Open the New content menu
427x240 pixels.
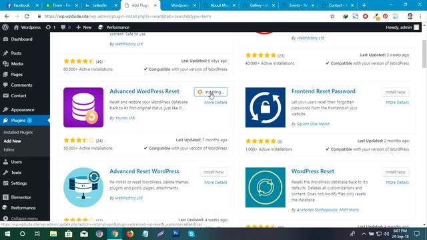tap(84, 27)
